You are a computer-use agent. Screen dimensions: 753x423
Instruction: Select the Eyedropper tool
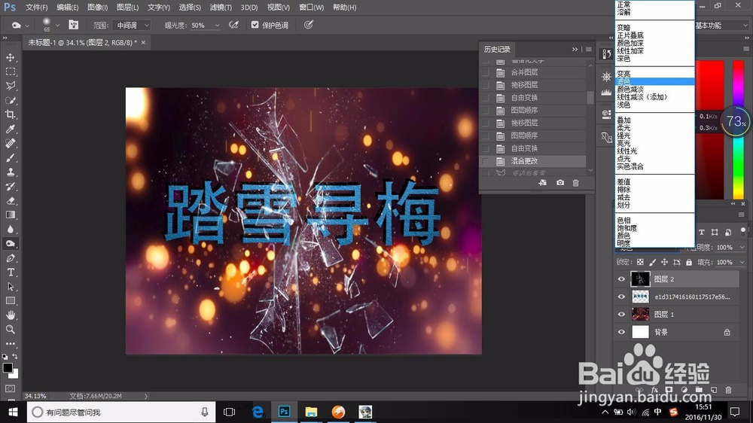10,129
